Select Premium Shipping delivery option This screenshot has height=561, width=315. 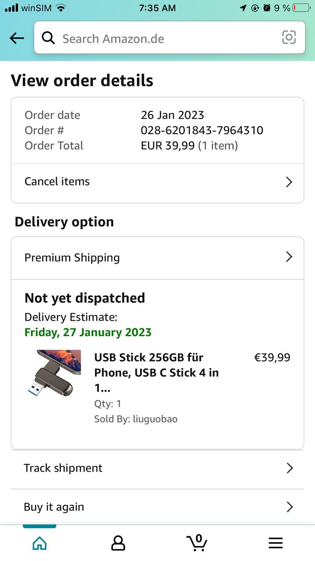(72, 257)
